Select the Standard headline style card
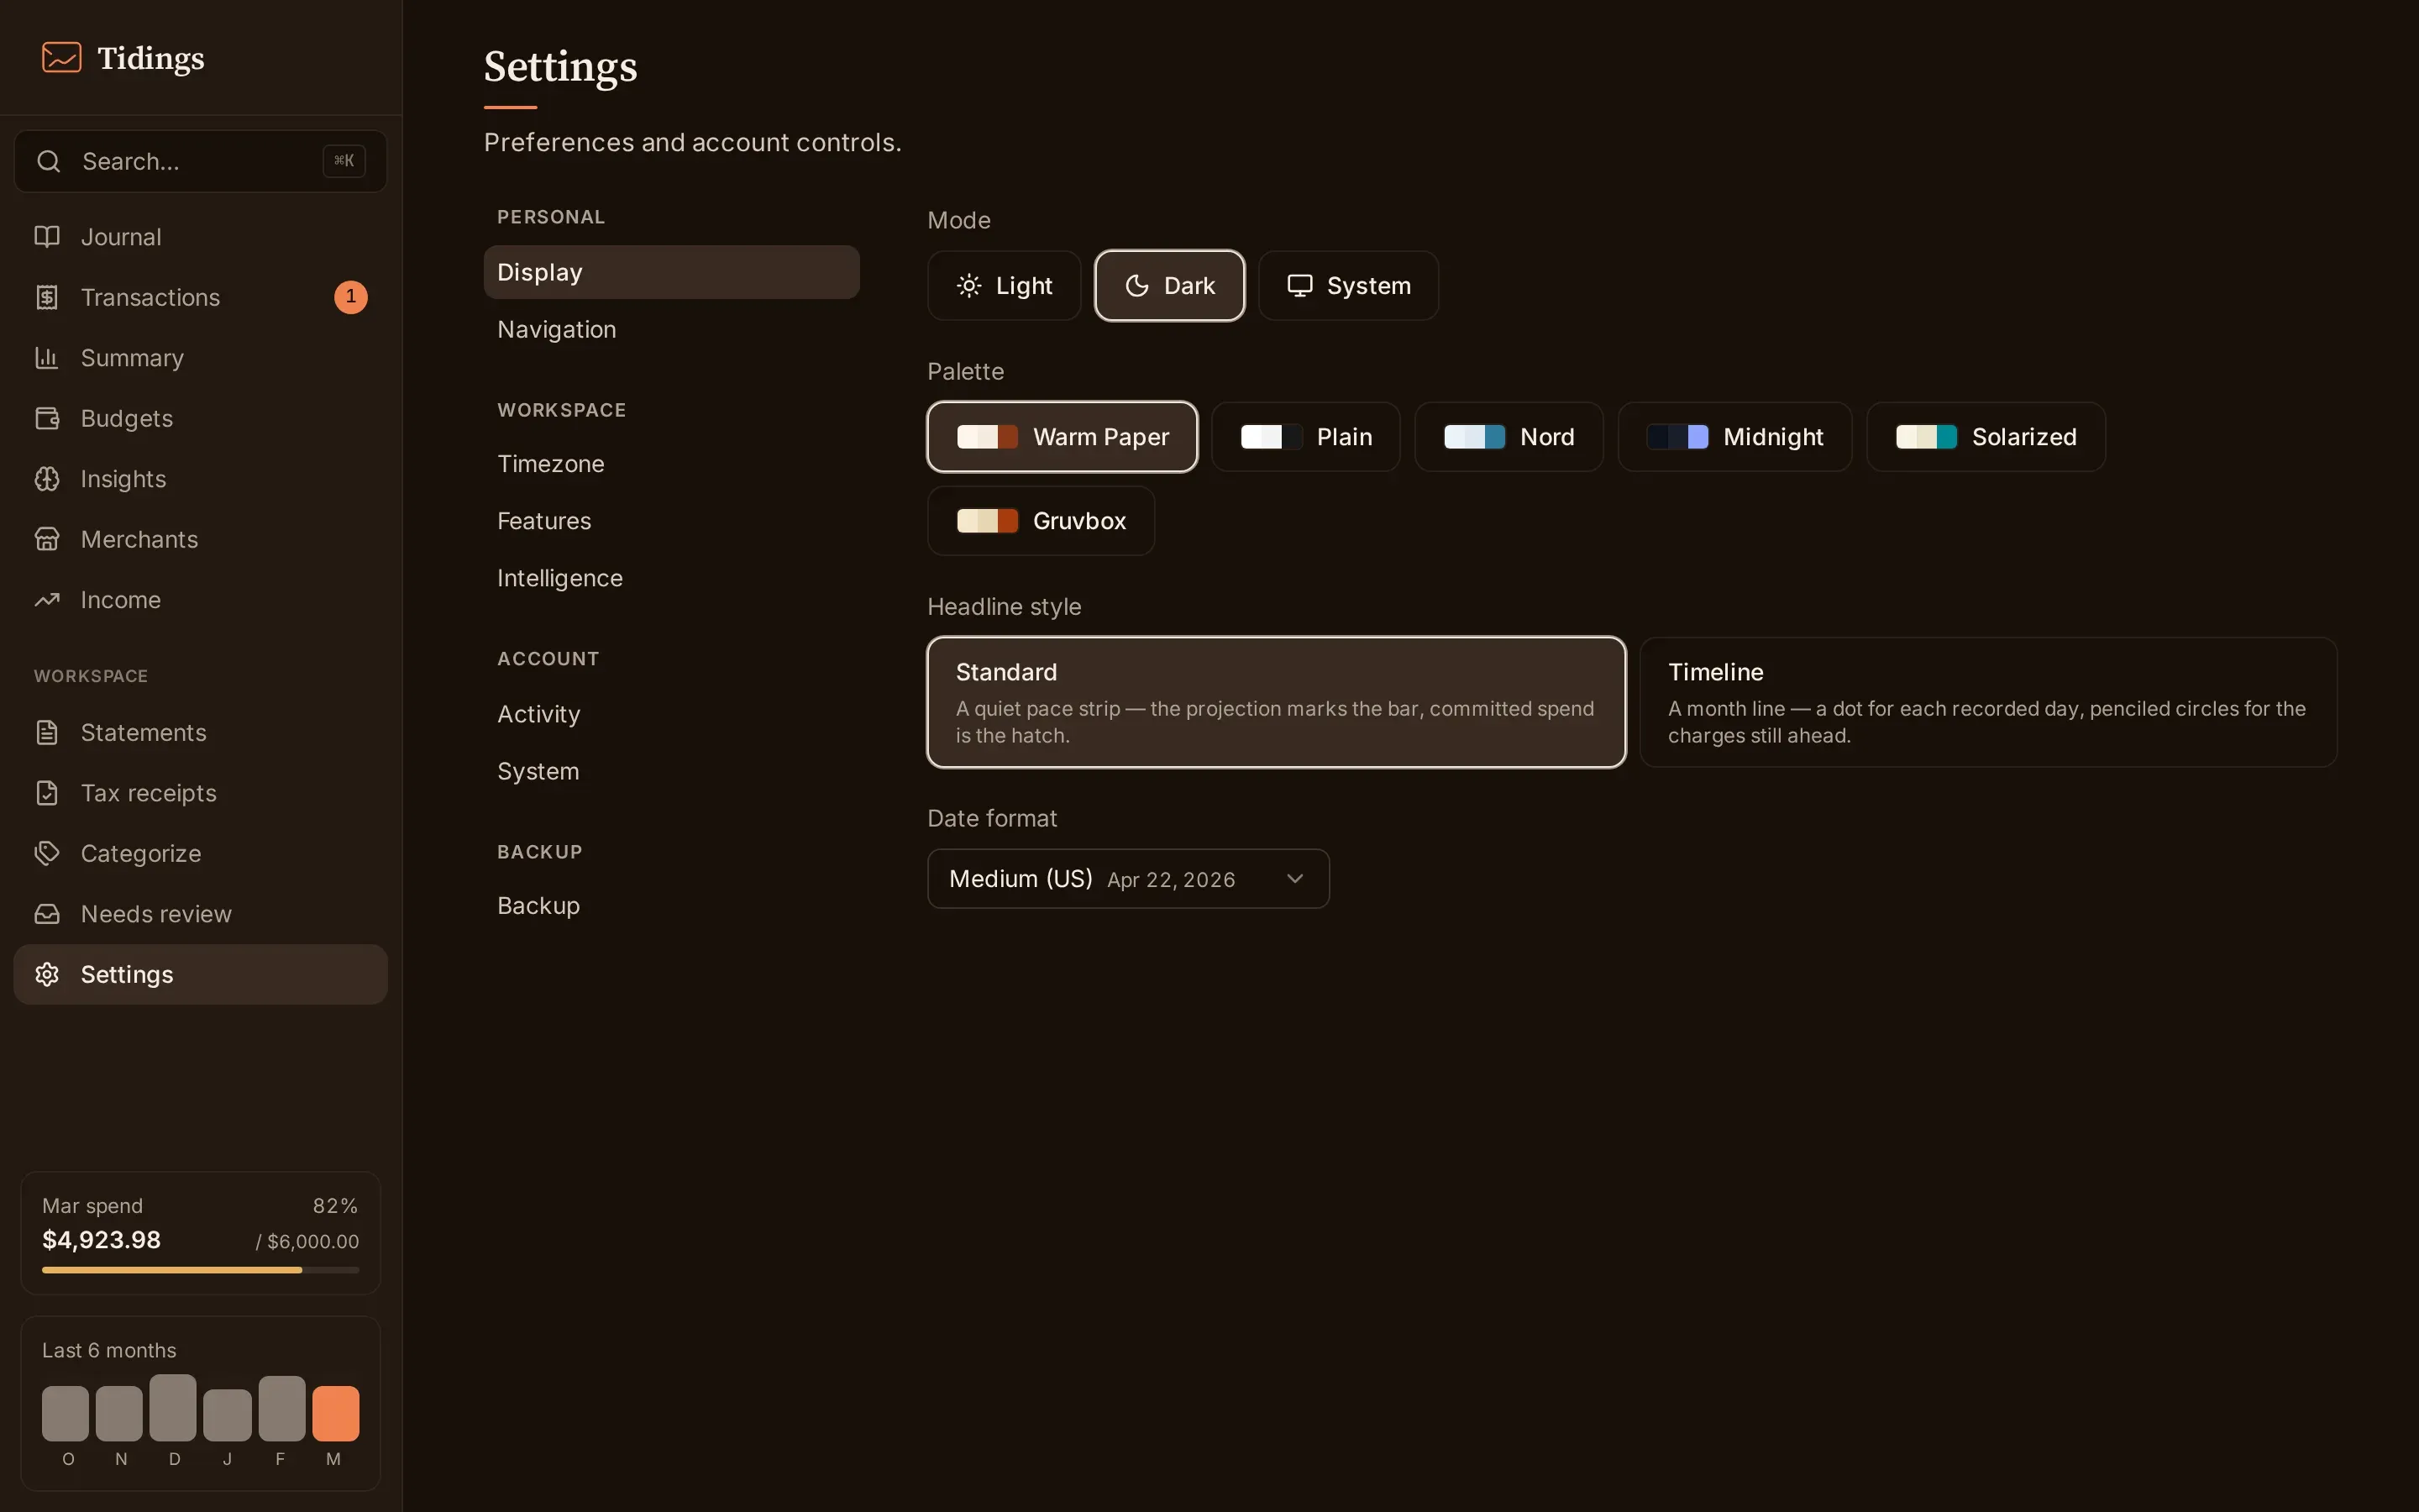The height and width of the screenshot is (1512, 2419). [1277, 702]
